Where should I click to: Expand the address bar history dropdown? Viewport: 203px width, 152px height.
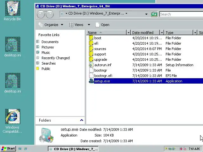146,14
